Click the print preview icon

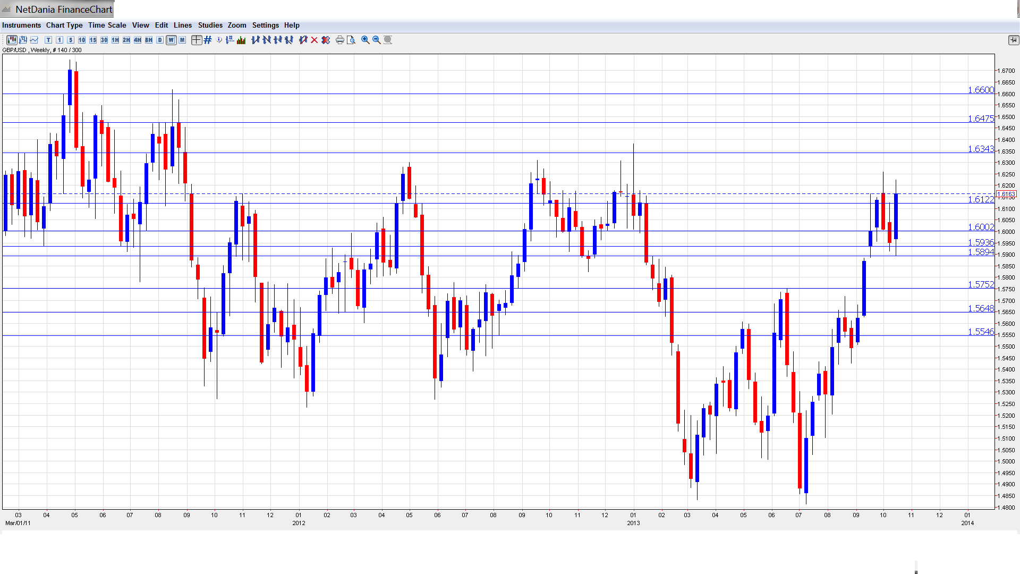(x=351, y=40)
